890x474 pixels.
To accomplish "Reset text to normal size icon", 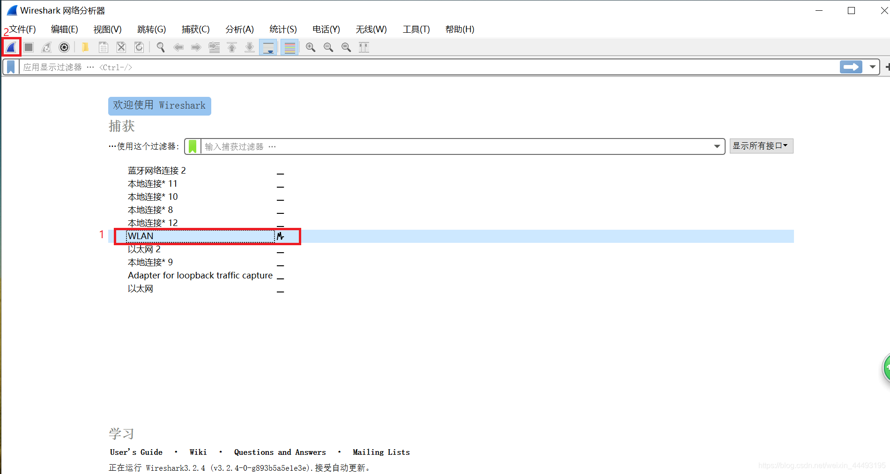I will pyautogui.click(x=346, y=47).
